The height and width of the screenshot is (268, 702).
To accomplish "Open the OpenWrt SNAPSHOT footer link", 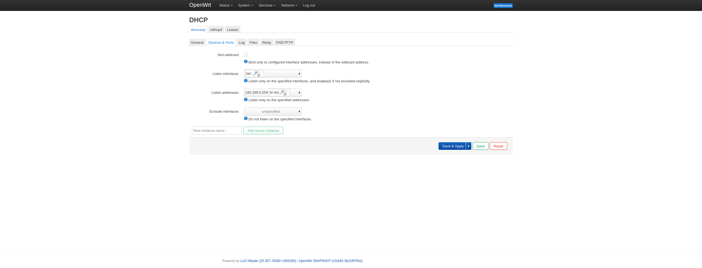I will [x=331, y=261].
